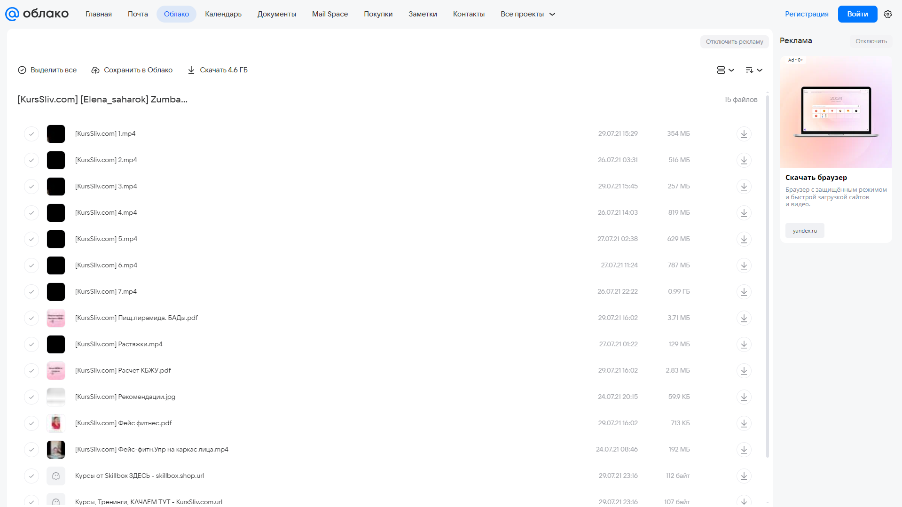
Task: Open the view mode dropdown
Action: pyautogui.click(x=725, y=70)
